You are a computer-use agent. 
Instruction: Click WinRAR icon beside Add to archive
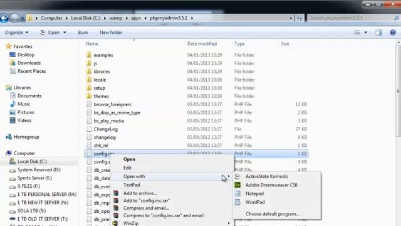(x=116, y=193)
